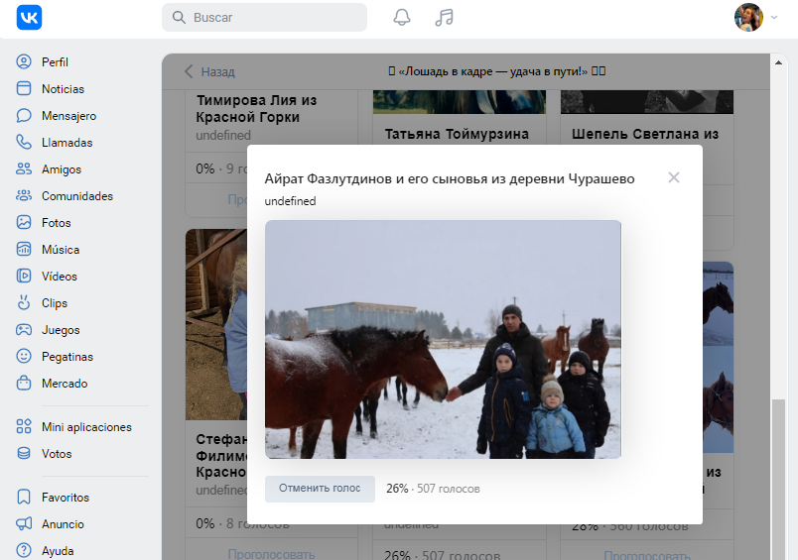Click the Ayuda question mark icon

[x=24, y=550]
